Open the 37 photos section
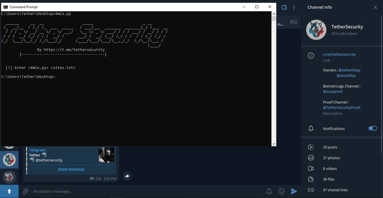Viewport: 383px width, 198px height. pyautogui.click(x=331, y=158)
